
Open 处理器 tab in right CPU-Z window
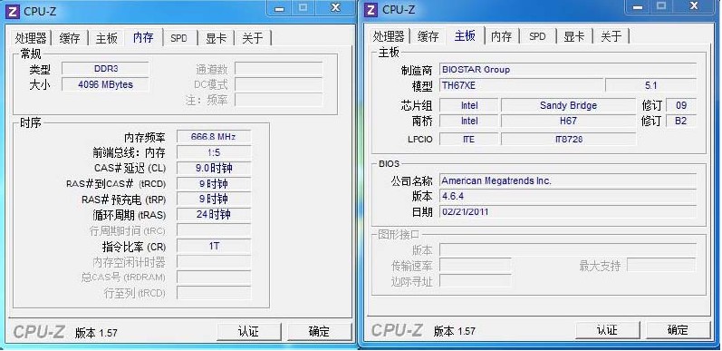389,36
